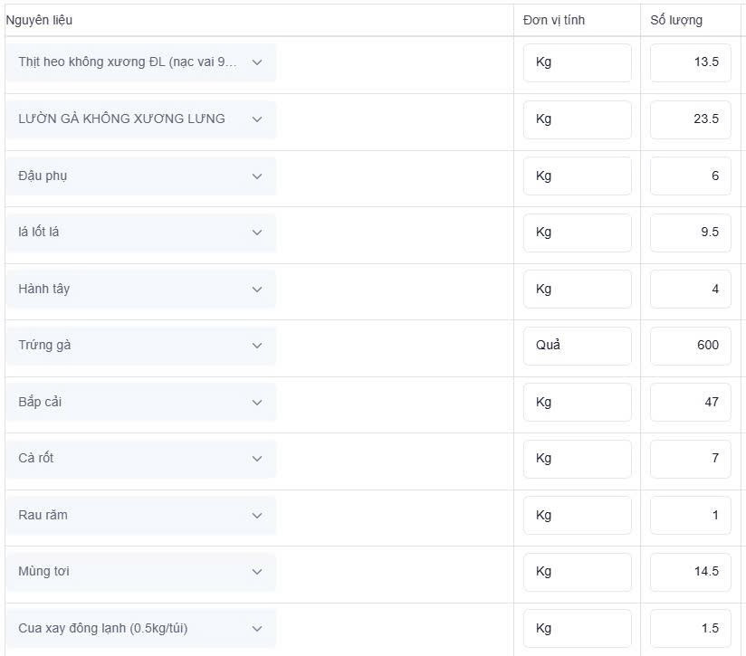The image size is (746, 656).
Task: Edit the quantity field showing 13.5
Action: (x=691, y=62)
